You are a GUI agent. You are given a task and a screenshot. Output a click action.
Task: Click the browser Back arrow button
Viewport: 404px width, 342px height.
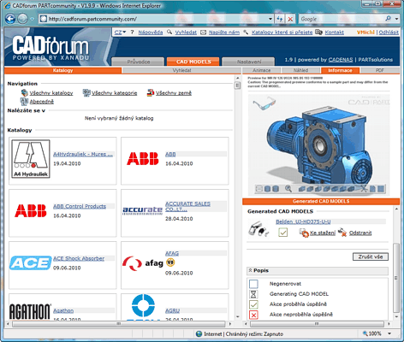[x=10, y=19]
